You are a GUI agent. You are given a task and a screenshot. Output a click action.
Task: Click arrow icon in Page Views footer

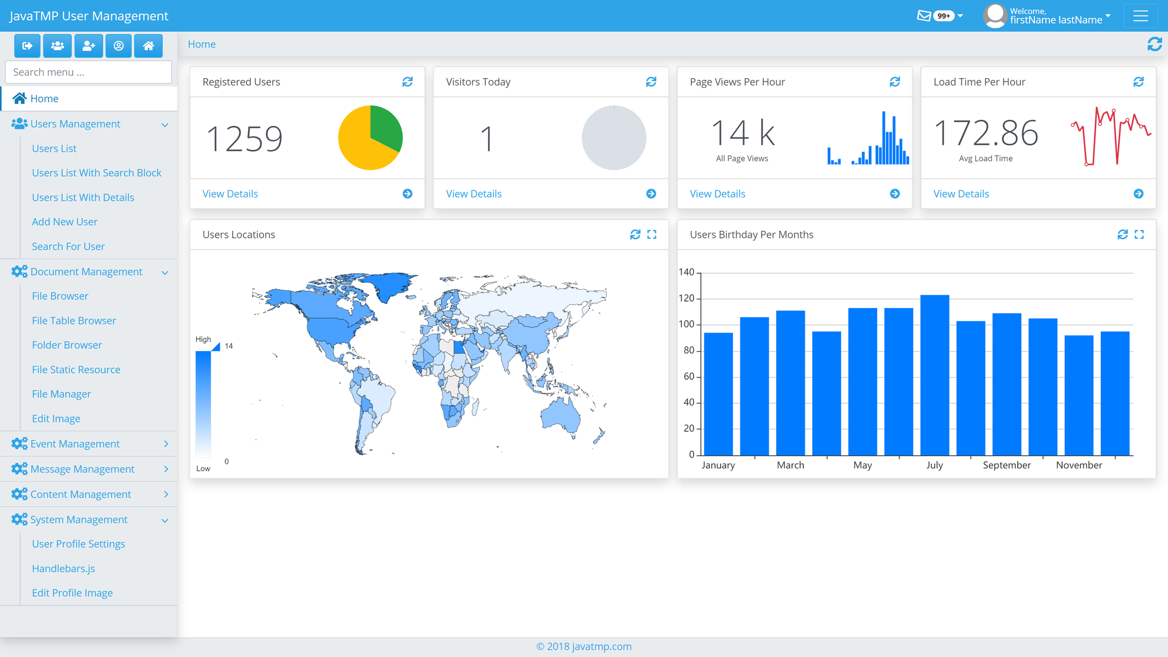[x=895, y=194]
